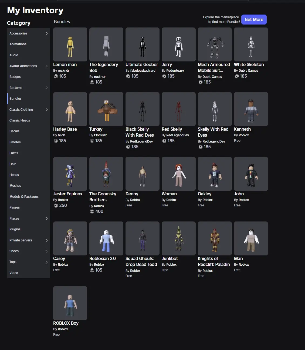The image size is (305, 350).
Task: Expand the Bottoms category chevron
Action: (x=47, y=88)
